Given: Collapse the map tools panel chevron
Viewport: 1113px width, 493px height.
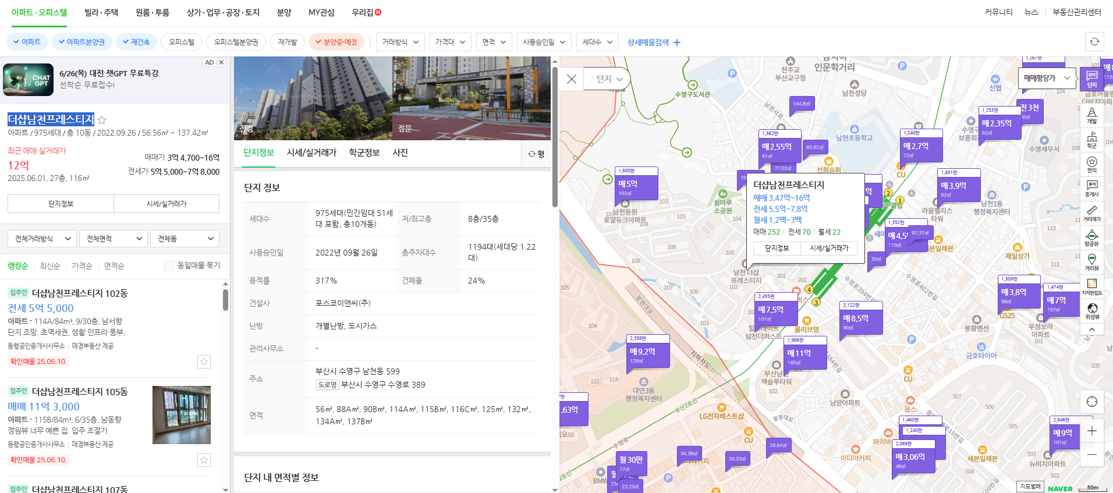Looking at the screenshot, I should coord(1092,329).
